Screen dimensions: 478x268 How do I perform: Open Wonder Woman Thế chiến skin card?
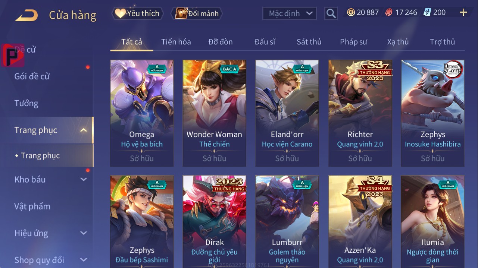215,113
